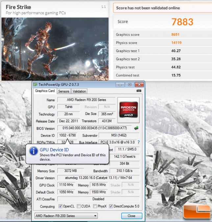
Task: Click the ATI CrossFire Disabled field
Action: pos(99,199)
